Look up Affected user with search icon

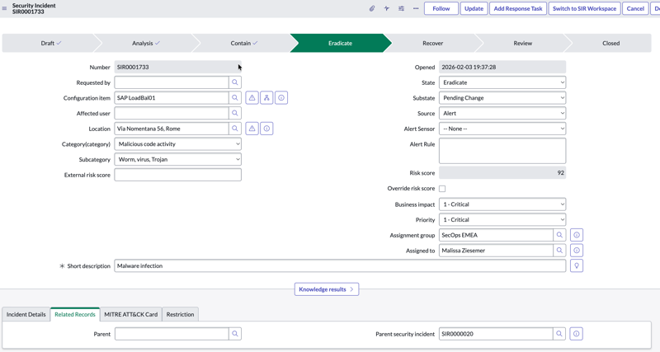pyautogui.click(x=235, y=113)
